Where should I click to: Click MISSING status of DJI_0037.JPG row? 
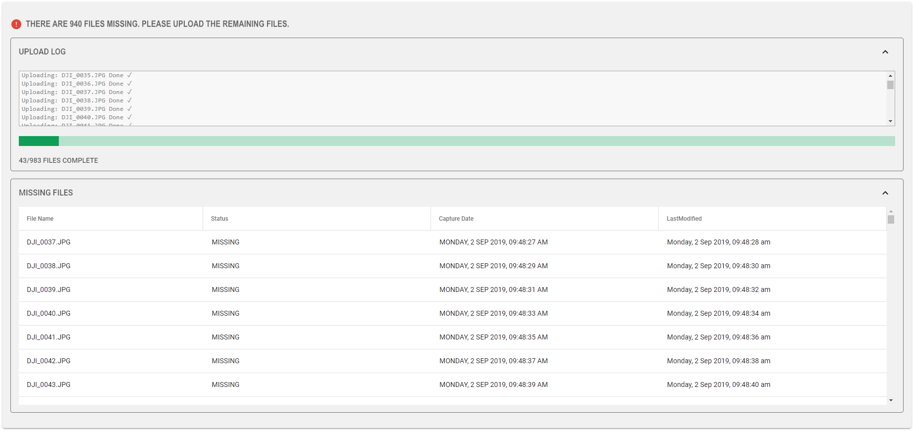pyautogui.click(x=225, y=242)
